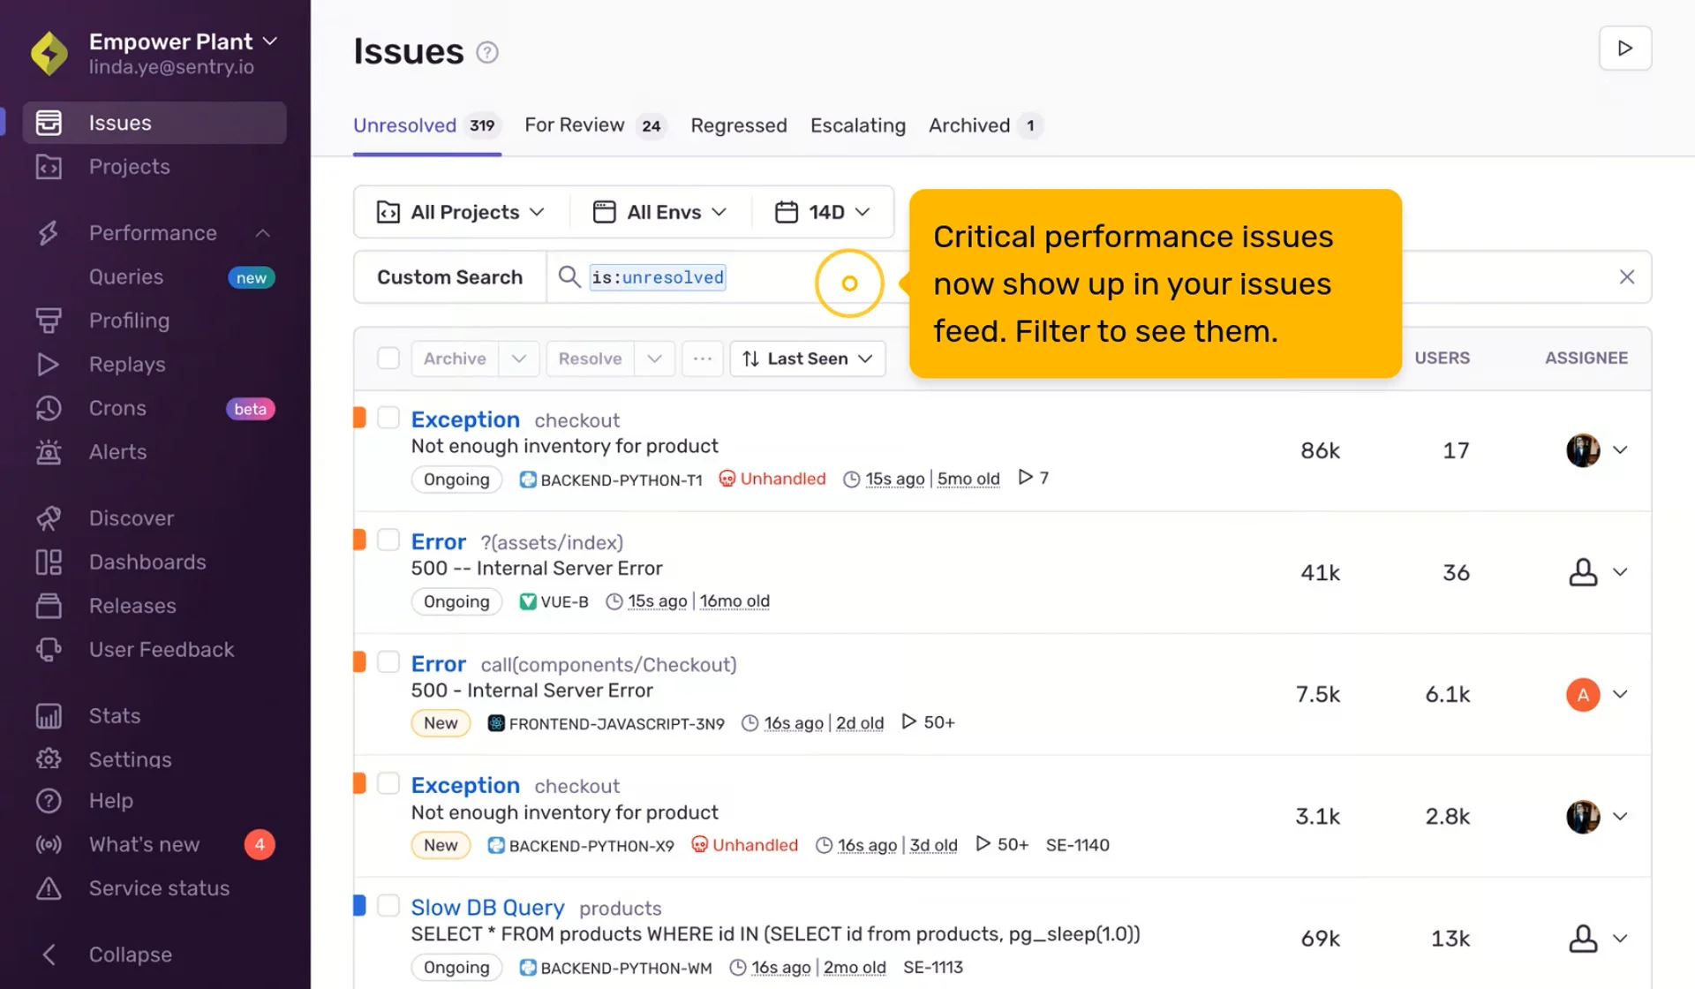Select the BACKEND-PYTHON-T1 issue checkbox
The image size is (1695, 989).
(388, 418)
